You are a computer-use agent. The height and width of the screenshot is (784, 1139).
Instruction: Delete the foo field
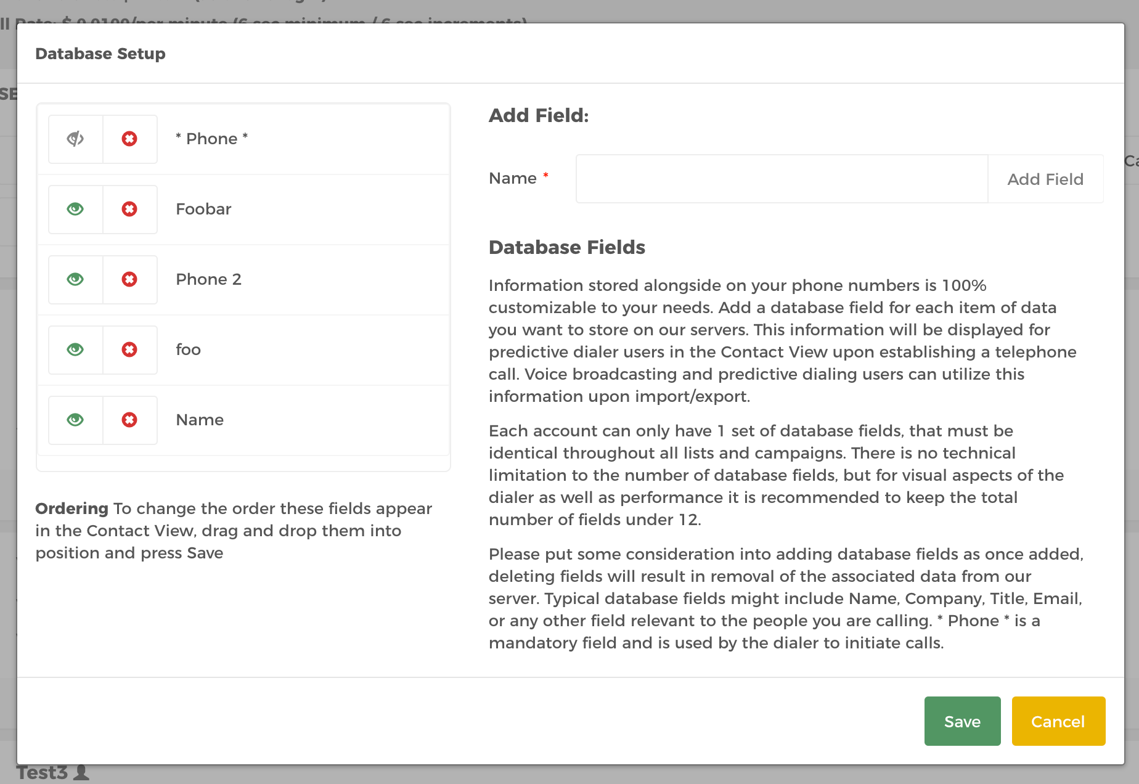click(x=129, y=350)
